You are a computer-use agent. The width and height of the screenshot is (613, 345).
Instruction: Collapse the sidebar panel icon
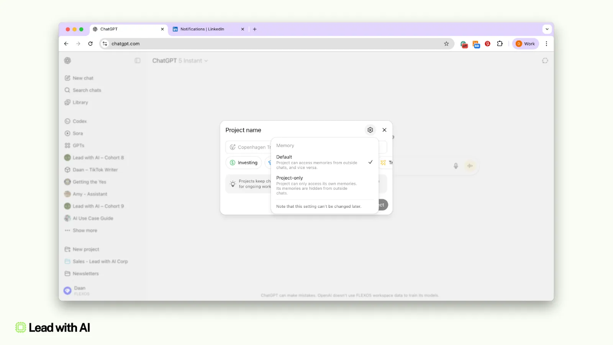coord(138,61)
